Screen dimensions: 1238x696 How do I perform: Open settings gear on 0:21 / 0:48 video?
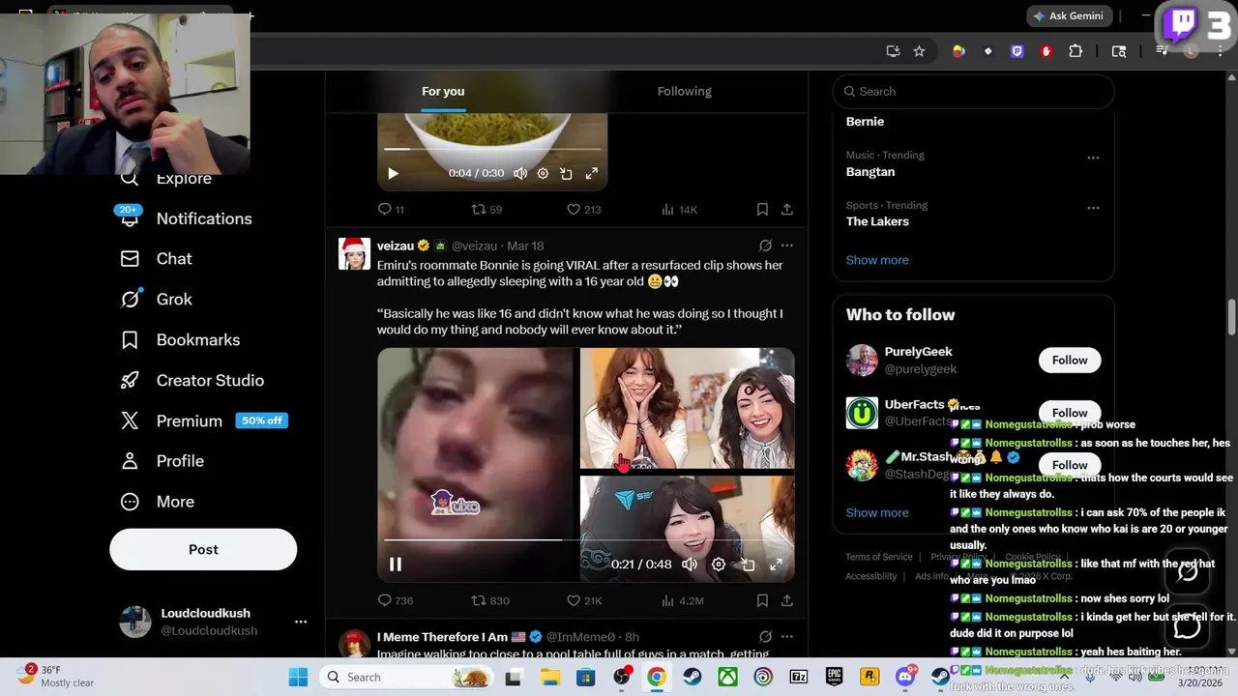tap(719, 565)
